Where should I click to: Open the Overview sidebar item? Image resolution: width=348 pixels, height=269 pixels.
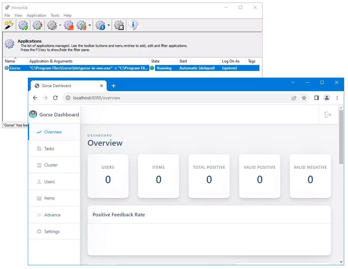tap(54, 132)
